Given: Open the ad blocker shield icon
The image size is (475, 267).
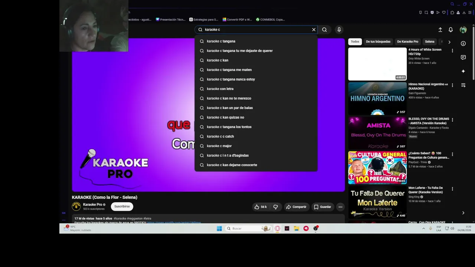Looking at the screenshot, I should click(432, 13).
